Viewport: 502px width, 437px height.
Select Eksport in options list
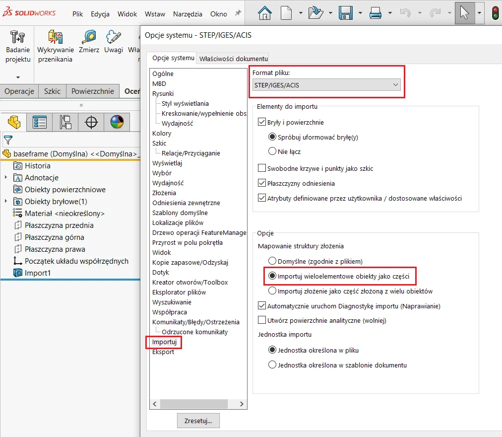(163, 352)
